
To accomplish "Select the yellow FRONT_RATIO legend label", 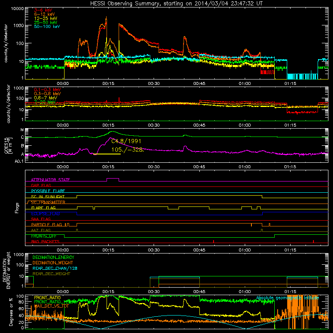I will [47, 298].
